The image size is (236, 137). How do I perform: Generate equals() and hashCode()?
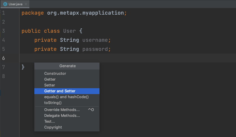pyautogui.click(x=67, y=97)
